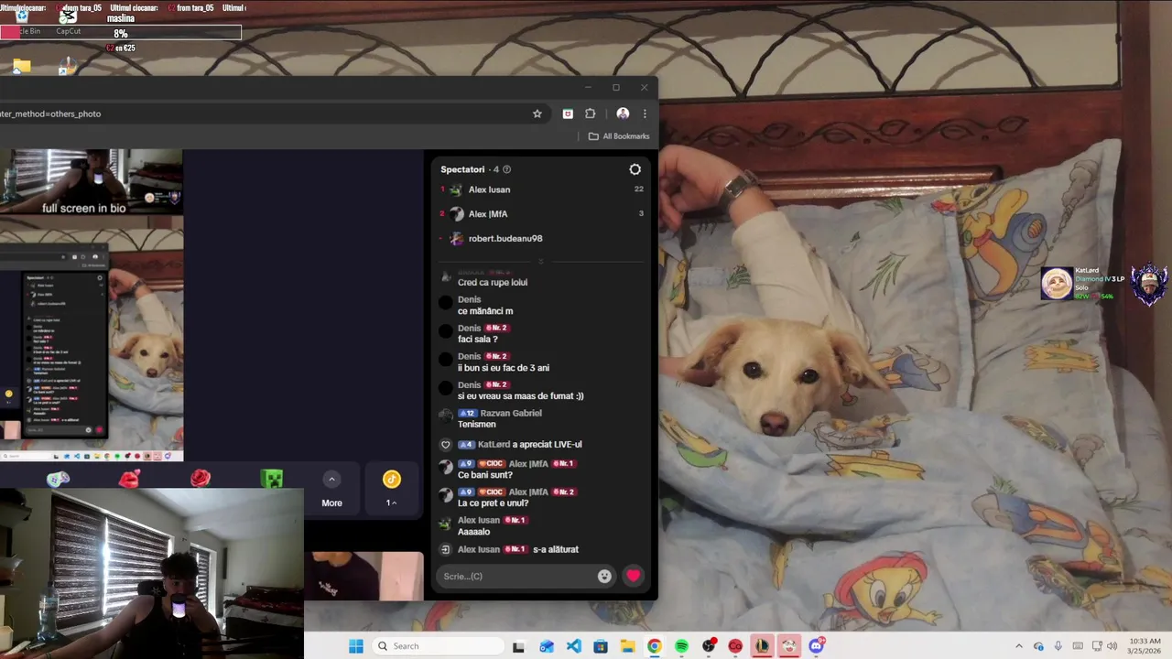Image resolution: width=1172 pixels, height=659 pixels.
Task: Click the help icon next to Spectatori
Action: tap(506, 169)
